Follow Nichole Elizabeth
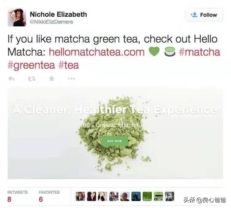The width and height of the screenshot is (231, 208). pos(204,15)
